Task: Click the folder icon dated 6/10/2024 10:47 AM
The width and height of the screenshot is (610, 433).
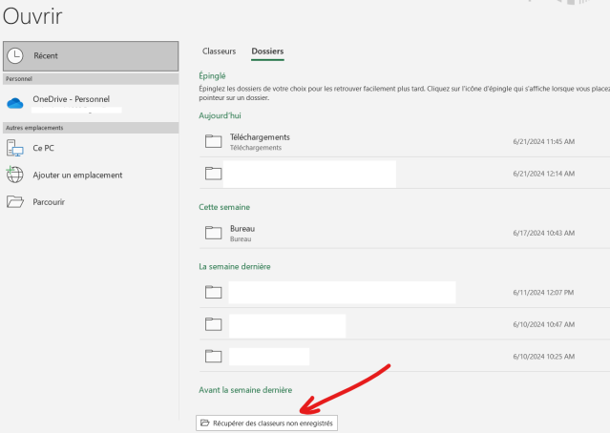Action: (x=213, y=323)
